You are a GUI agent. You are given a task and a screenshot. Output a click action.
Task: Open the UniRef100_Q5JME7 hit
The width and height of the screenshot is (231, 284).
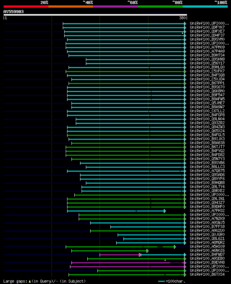[x=207, y=103]
